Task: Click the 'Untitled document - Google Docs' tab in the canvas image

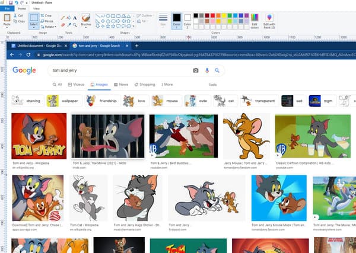Action: [40, 46]
